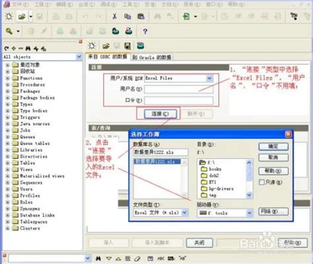Click the 用户名 input field
313x264 pixels.
point(178,89)
